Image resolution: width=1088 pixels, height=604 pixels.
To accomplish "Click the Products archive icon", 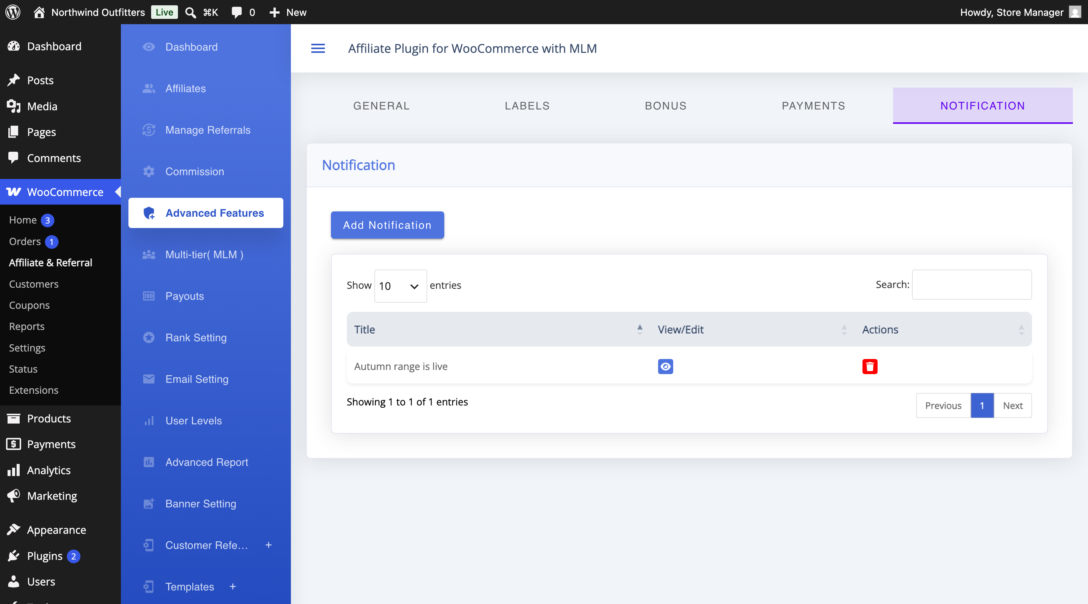I will coord(14,418).
